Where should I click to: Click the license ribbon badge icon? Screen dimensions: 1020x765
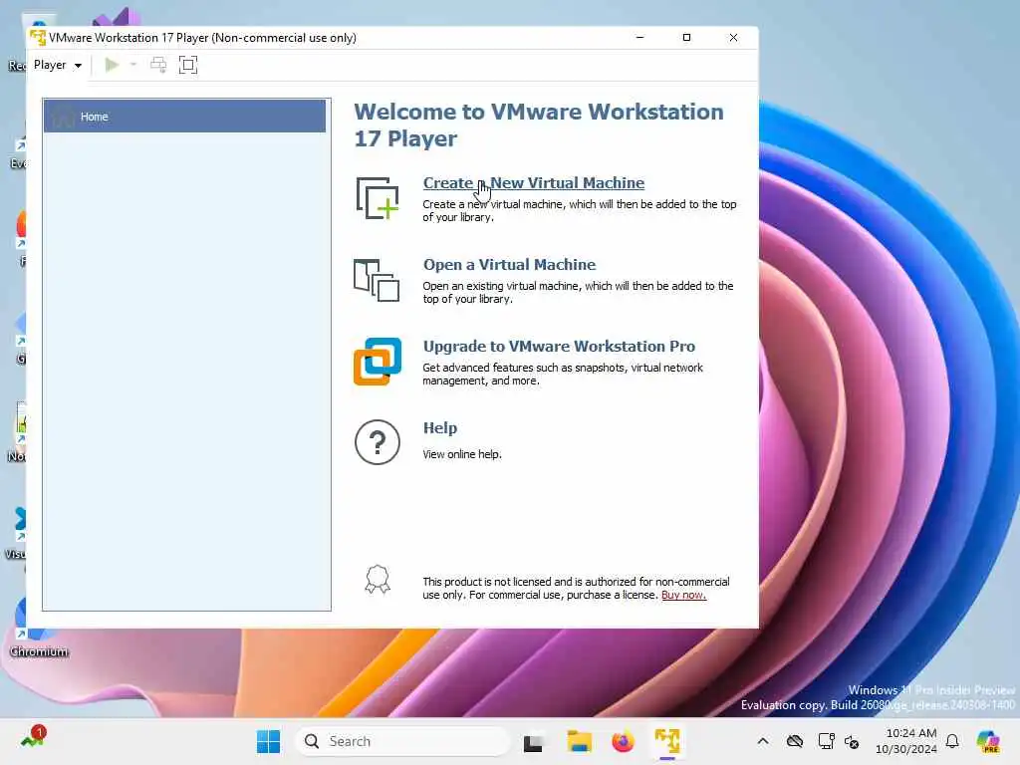[378, 579]
